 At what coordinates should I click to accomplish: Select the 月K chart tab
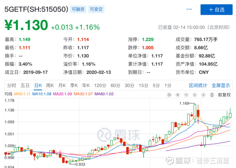62,85
